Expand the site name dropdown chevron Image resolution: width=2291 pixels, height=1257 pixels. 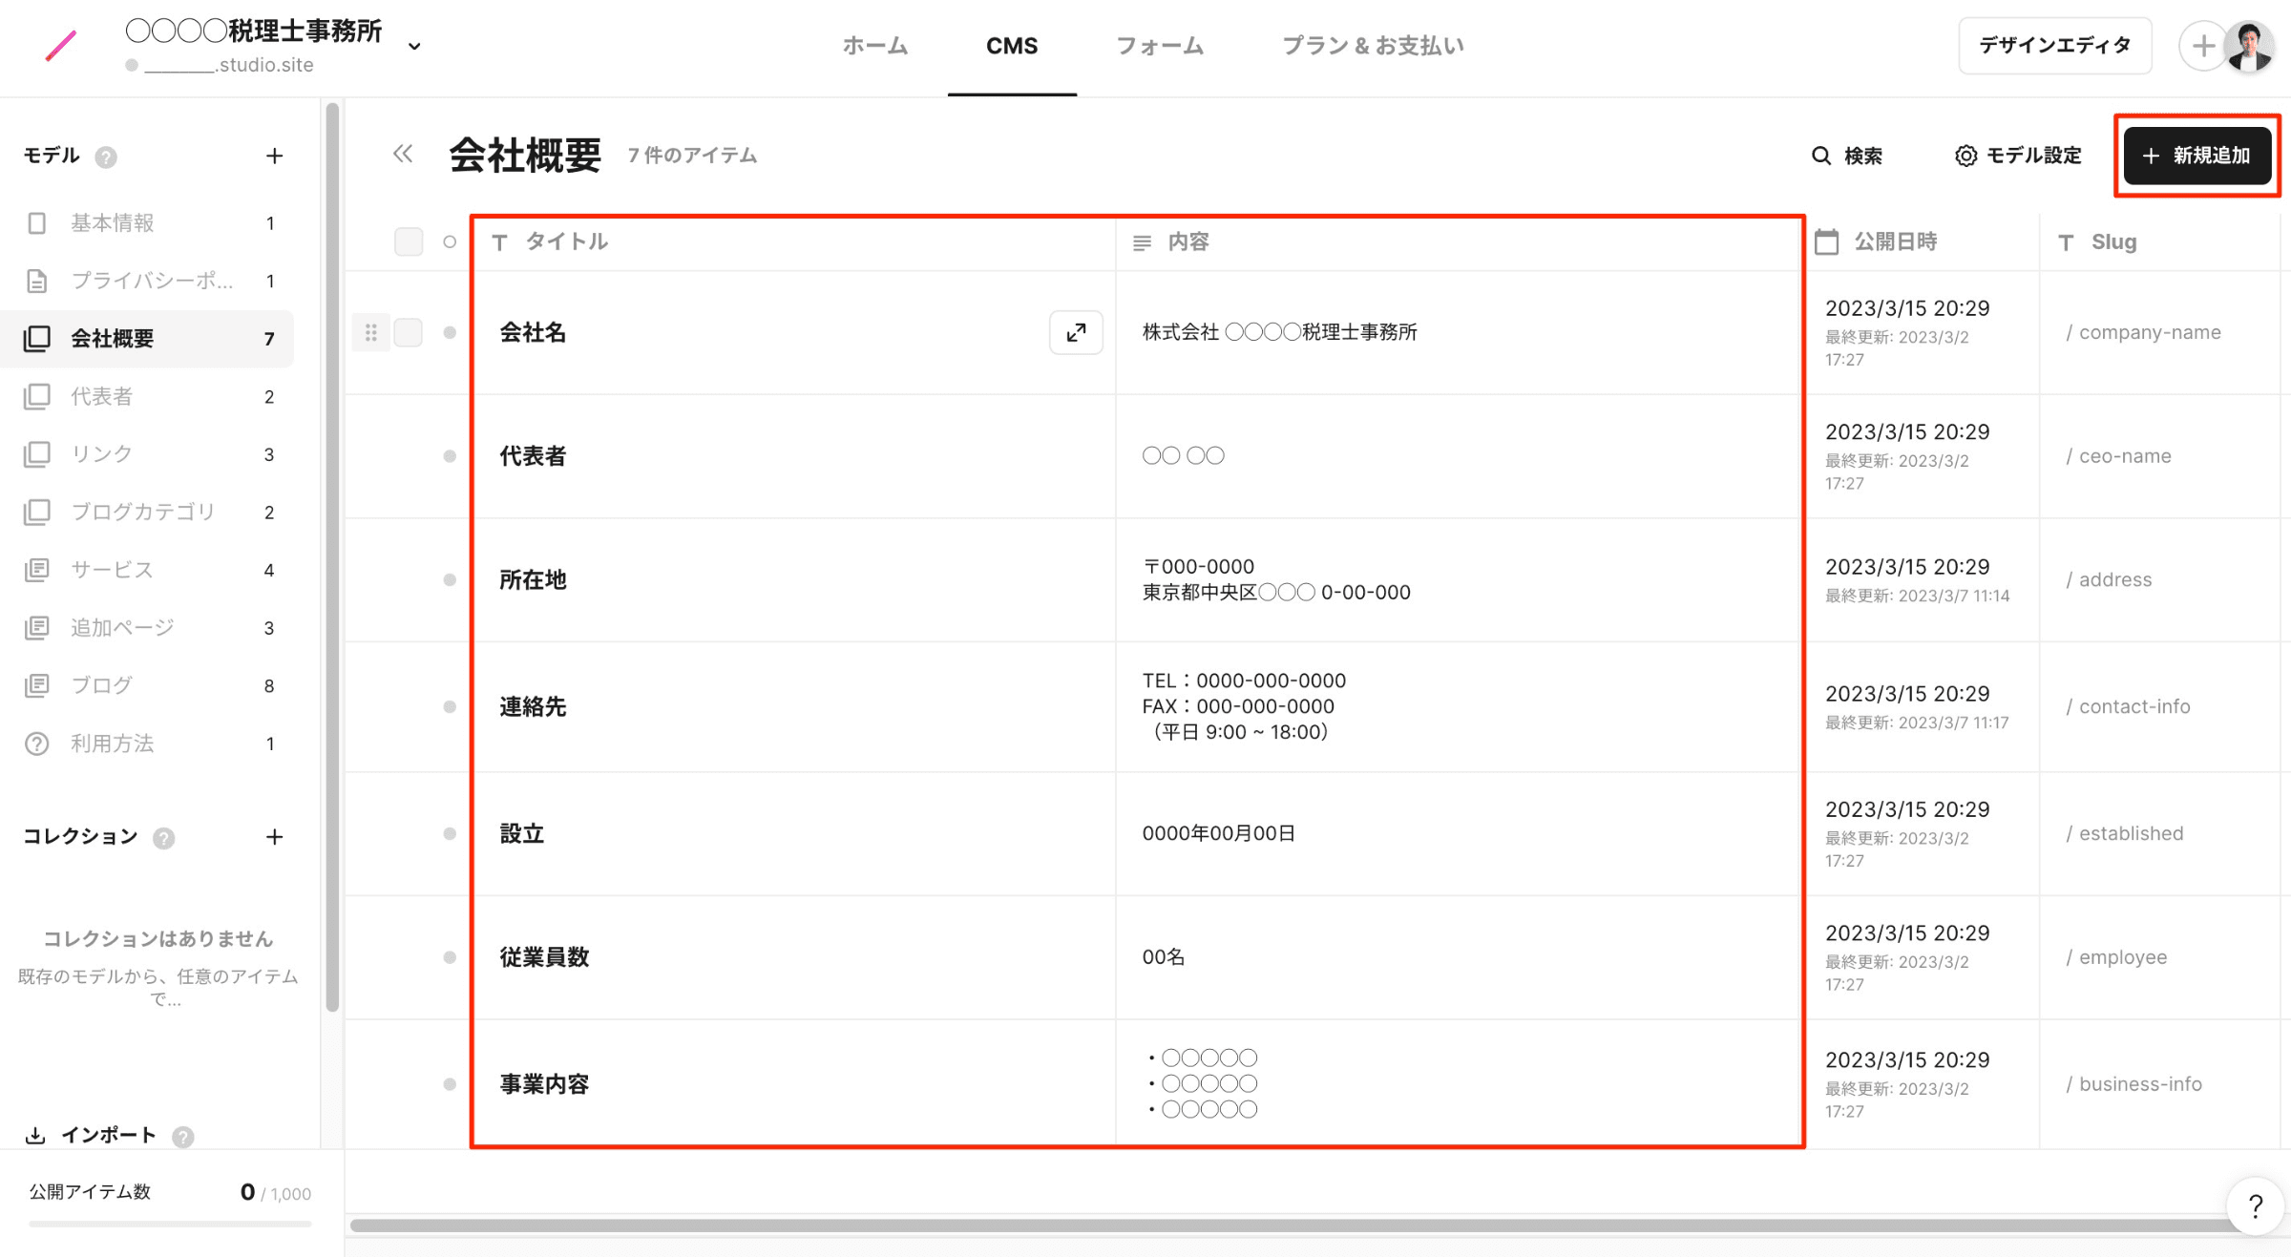pyautogui.click(x=414, y=46)
